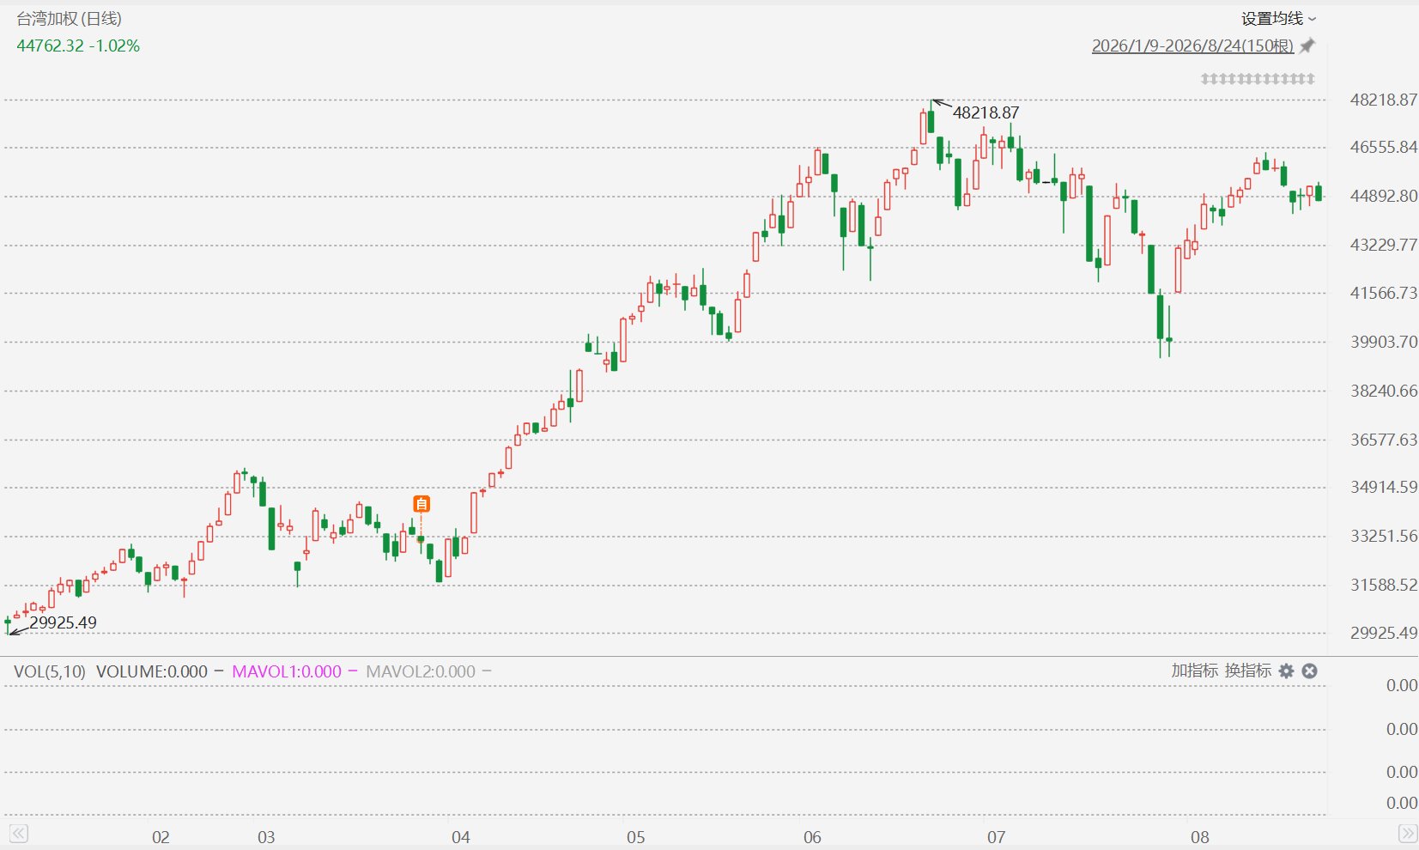Toggle the gray MAVOL2:0.000 legend entry
1419x850 pixels.
[x=428, y=671]
